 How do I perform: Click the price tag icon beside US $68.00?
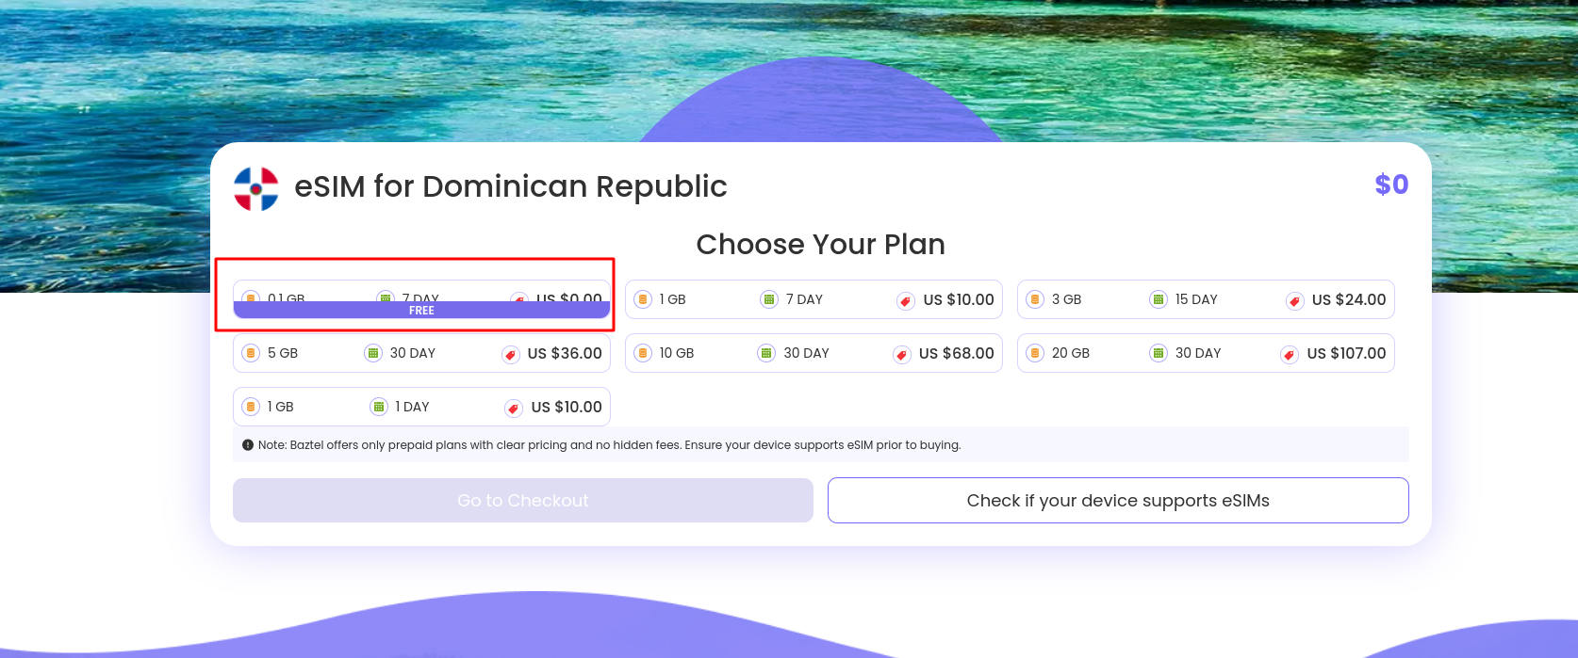pyautogui.click(x=902, y=354)
